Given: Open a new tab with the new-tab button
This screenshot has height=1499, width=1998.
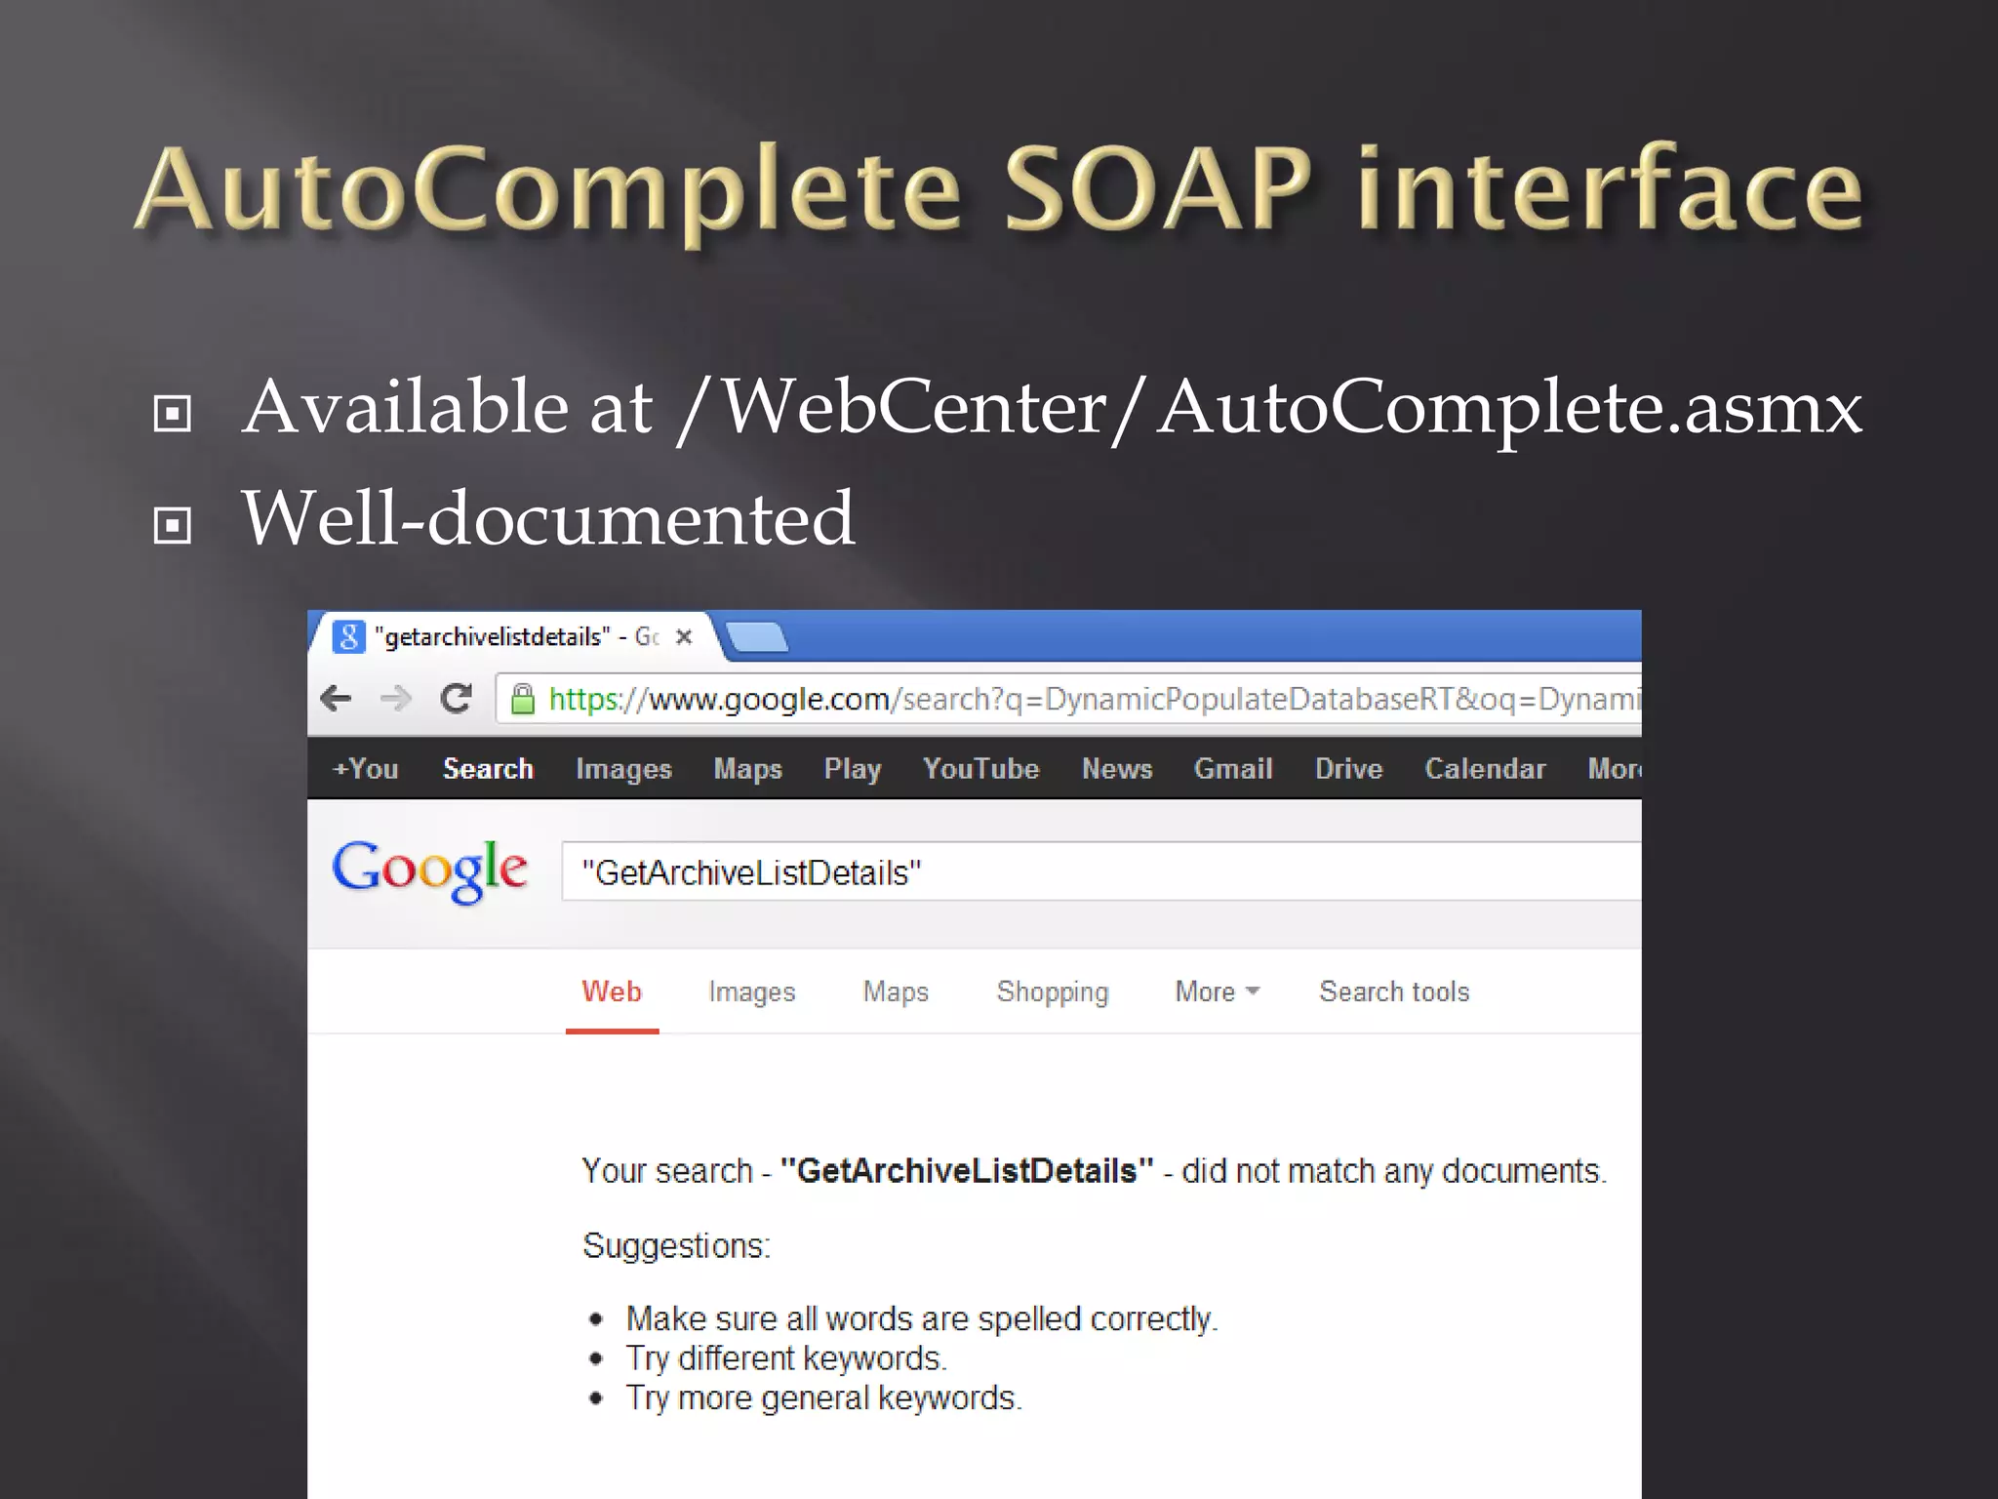Looking at the screenshot, I should (x=757, y=636).
